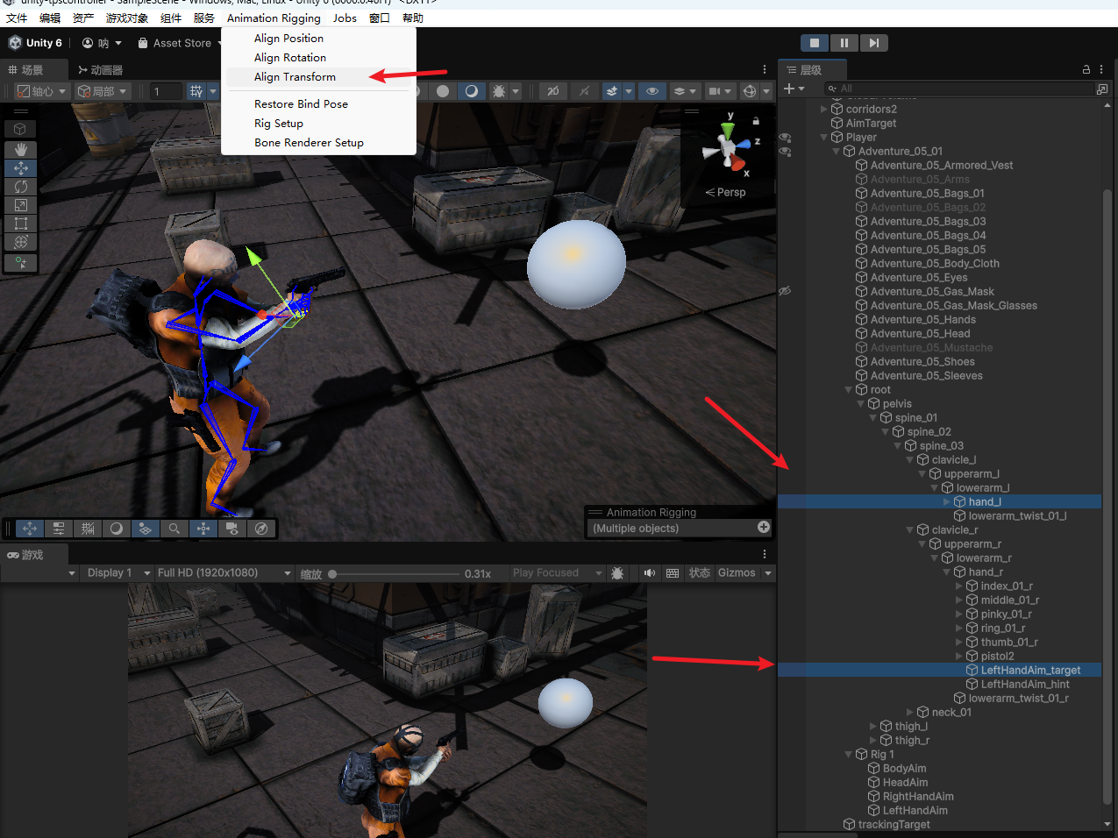
Task: Expand the hand_l hierarchy node
Action: click(x=947, y=502)
